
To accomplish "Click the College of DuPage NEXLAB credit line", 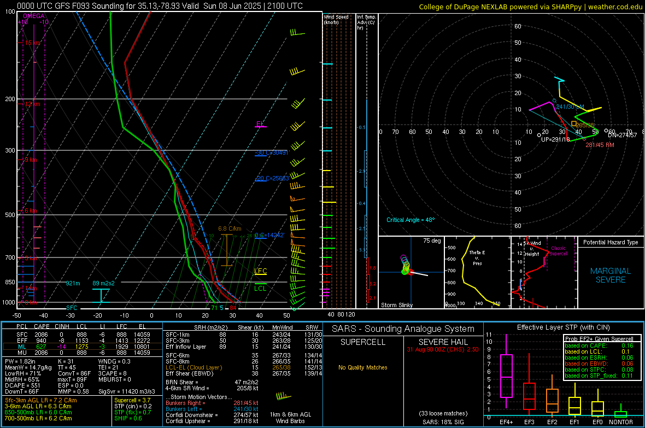I will tap(530, 7).
